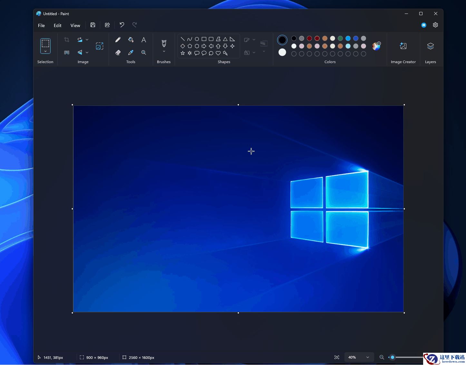Choose the Lightning bolt shape

pyautogui.click(x=225, y=53)
